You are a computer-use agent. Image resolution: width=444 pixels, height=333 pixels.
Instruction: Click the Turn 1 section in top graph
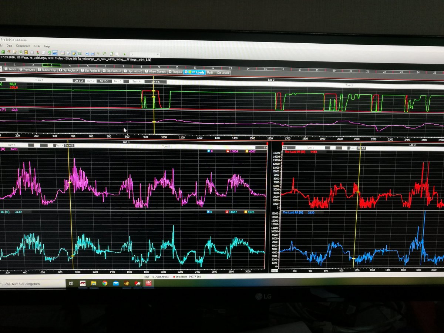tap(39, 80)
